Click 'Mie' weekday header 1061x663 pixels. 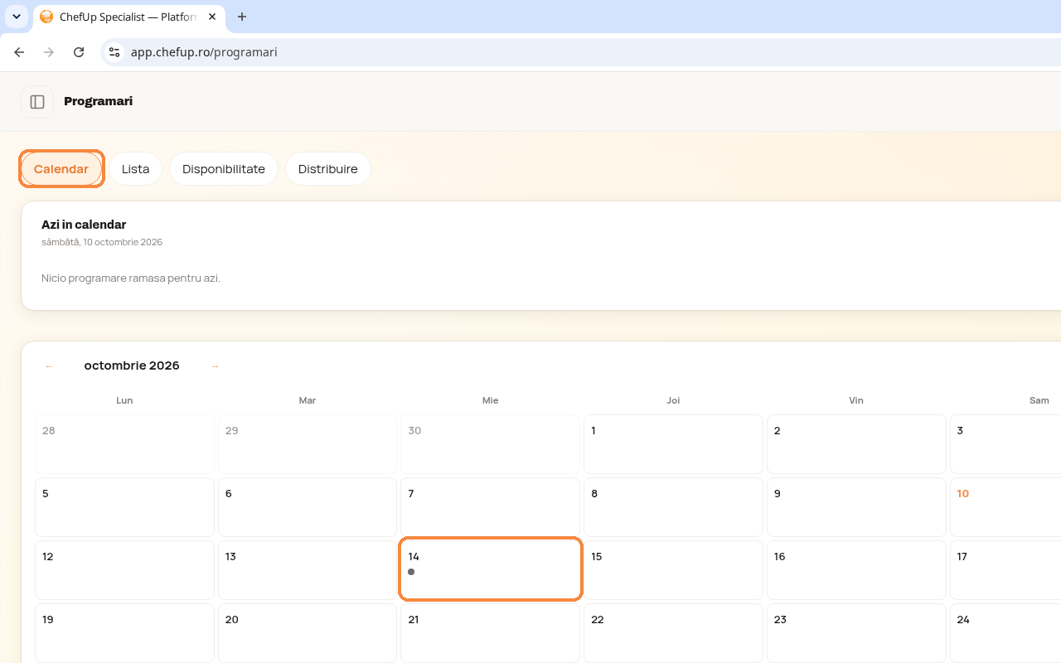pyautogui.click(x=491, y=400)
